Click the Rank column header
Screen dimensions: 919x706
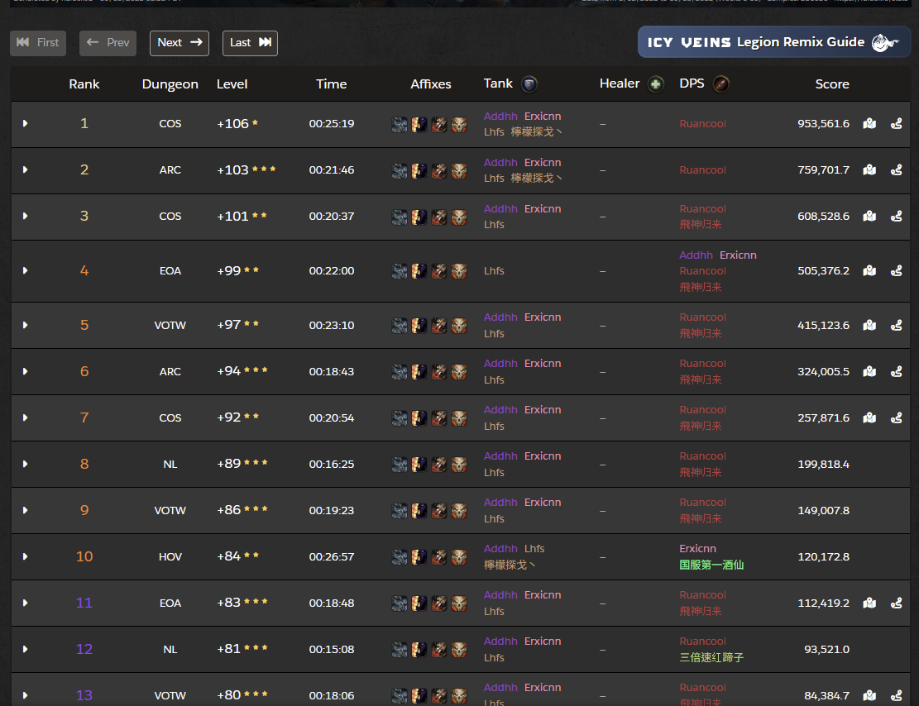(x=84, y=84)
